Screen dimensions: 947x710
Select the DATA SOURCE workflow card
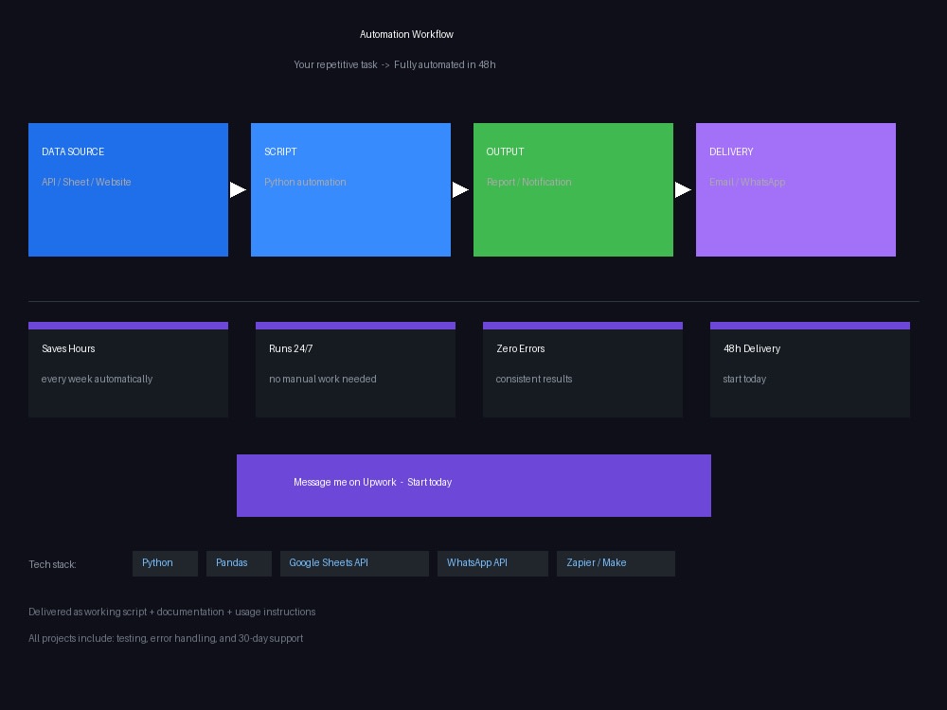pos(128,189)
